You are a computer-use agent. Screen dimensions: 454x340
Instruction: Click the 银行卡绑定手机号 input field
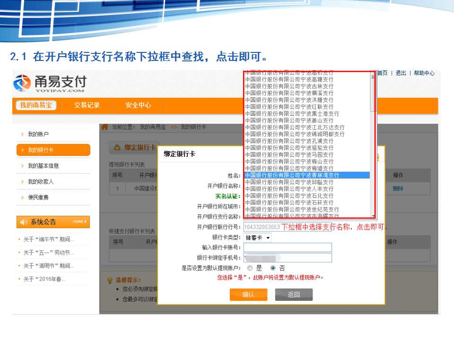(288, 258)
